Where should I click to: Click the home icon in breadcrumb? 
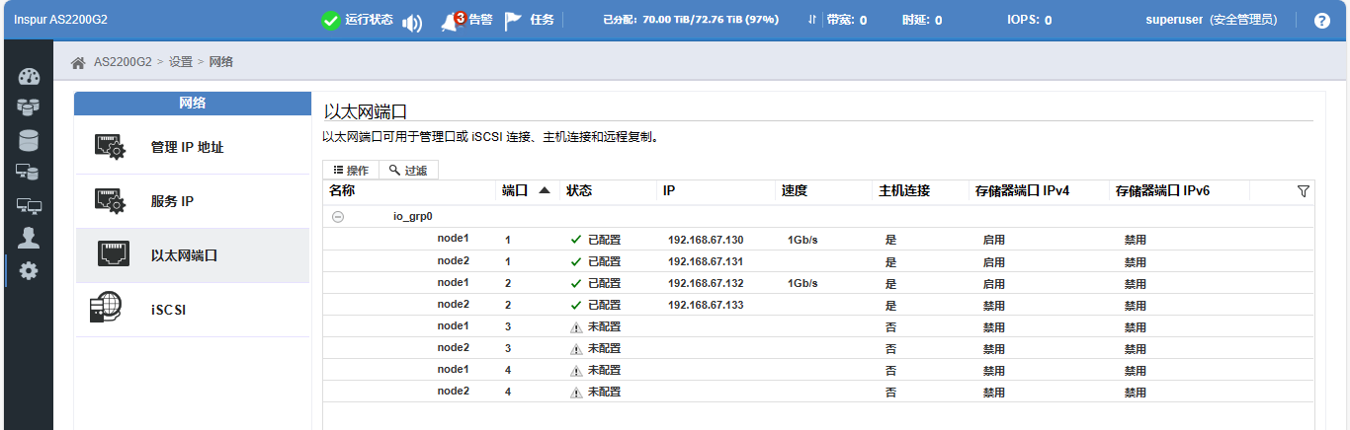pos(78,62)
